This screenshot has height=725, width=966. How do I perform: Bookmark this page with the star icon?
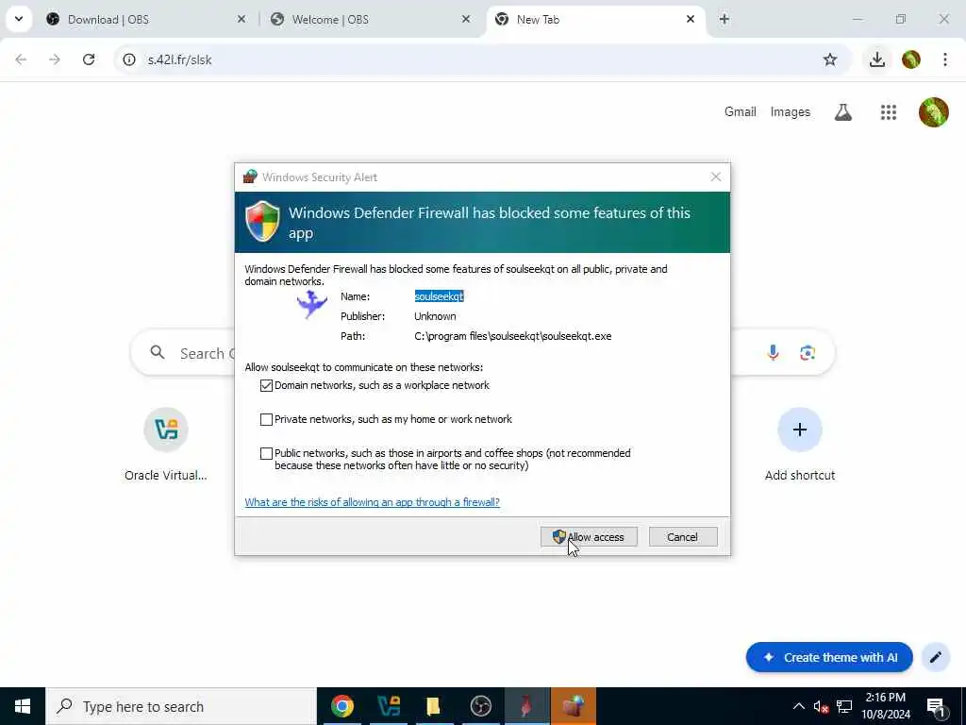830,59
